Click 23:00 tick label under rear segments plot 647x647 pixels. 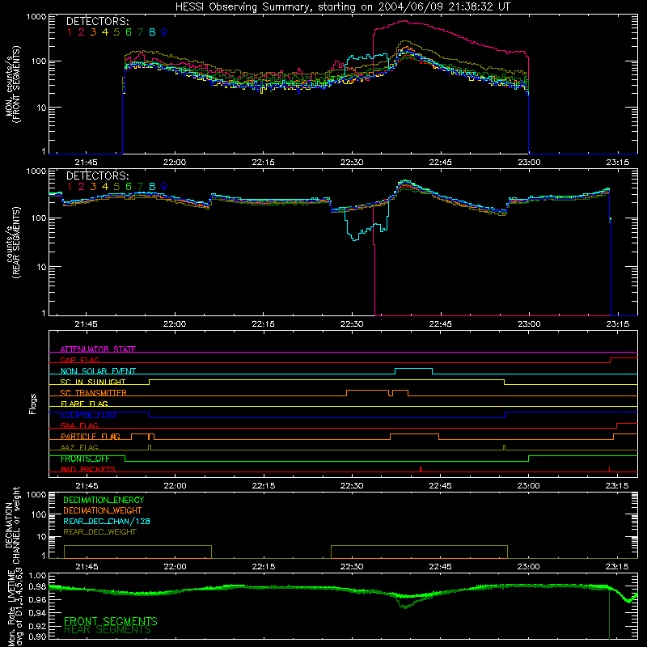click(529, 324)
